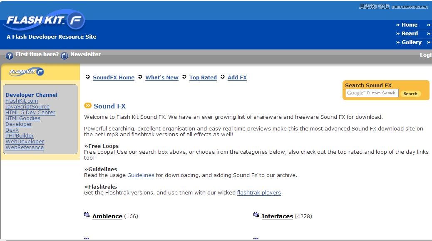
Task: Visit the PHPBuilder sidebar link
Action: coord(20,135)
